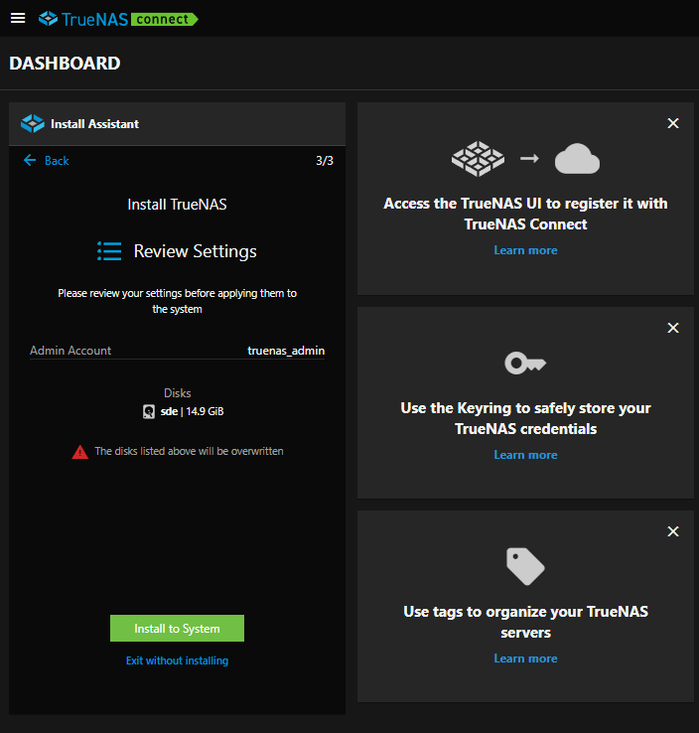The height and width of the screenshot is (733, 699).
Task: Click the server blocks icon on register card
Action: coord(478,159)
